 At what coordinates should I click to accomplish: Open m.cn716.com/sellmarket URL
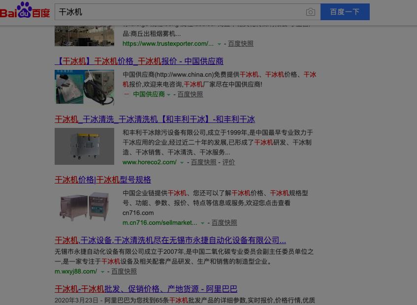pos(160,223)
